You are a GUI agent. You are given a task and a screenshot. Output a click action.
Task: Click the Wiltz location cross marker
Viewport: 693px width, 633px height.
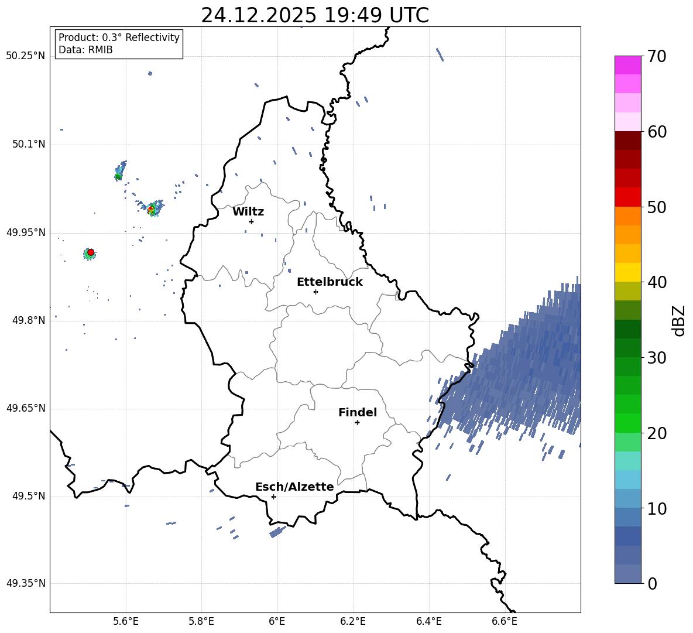[x=251, y=221]
